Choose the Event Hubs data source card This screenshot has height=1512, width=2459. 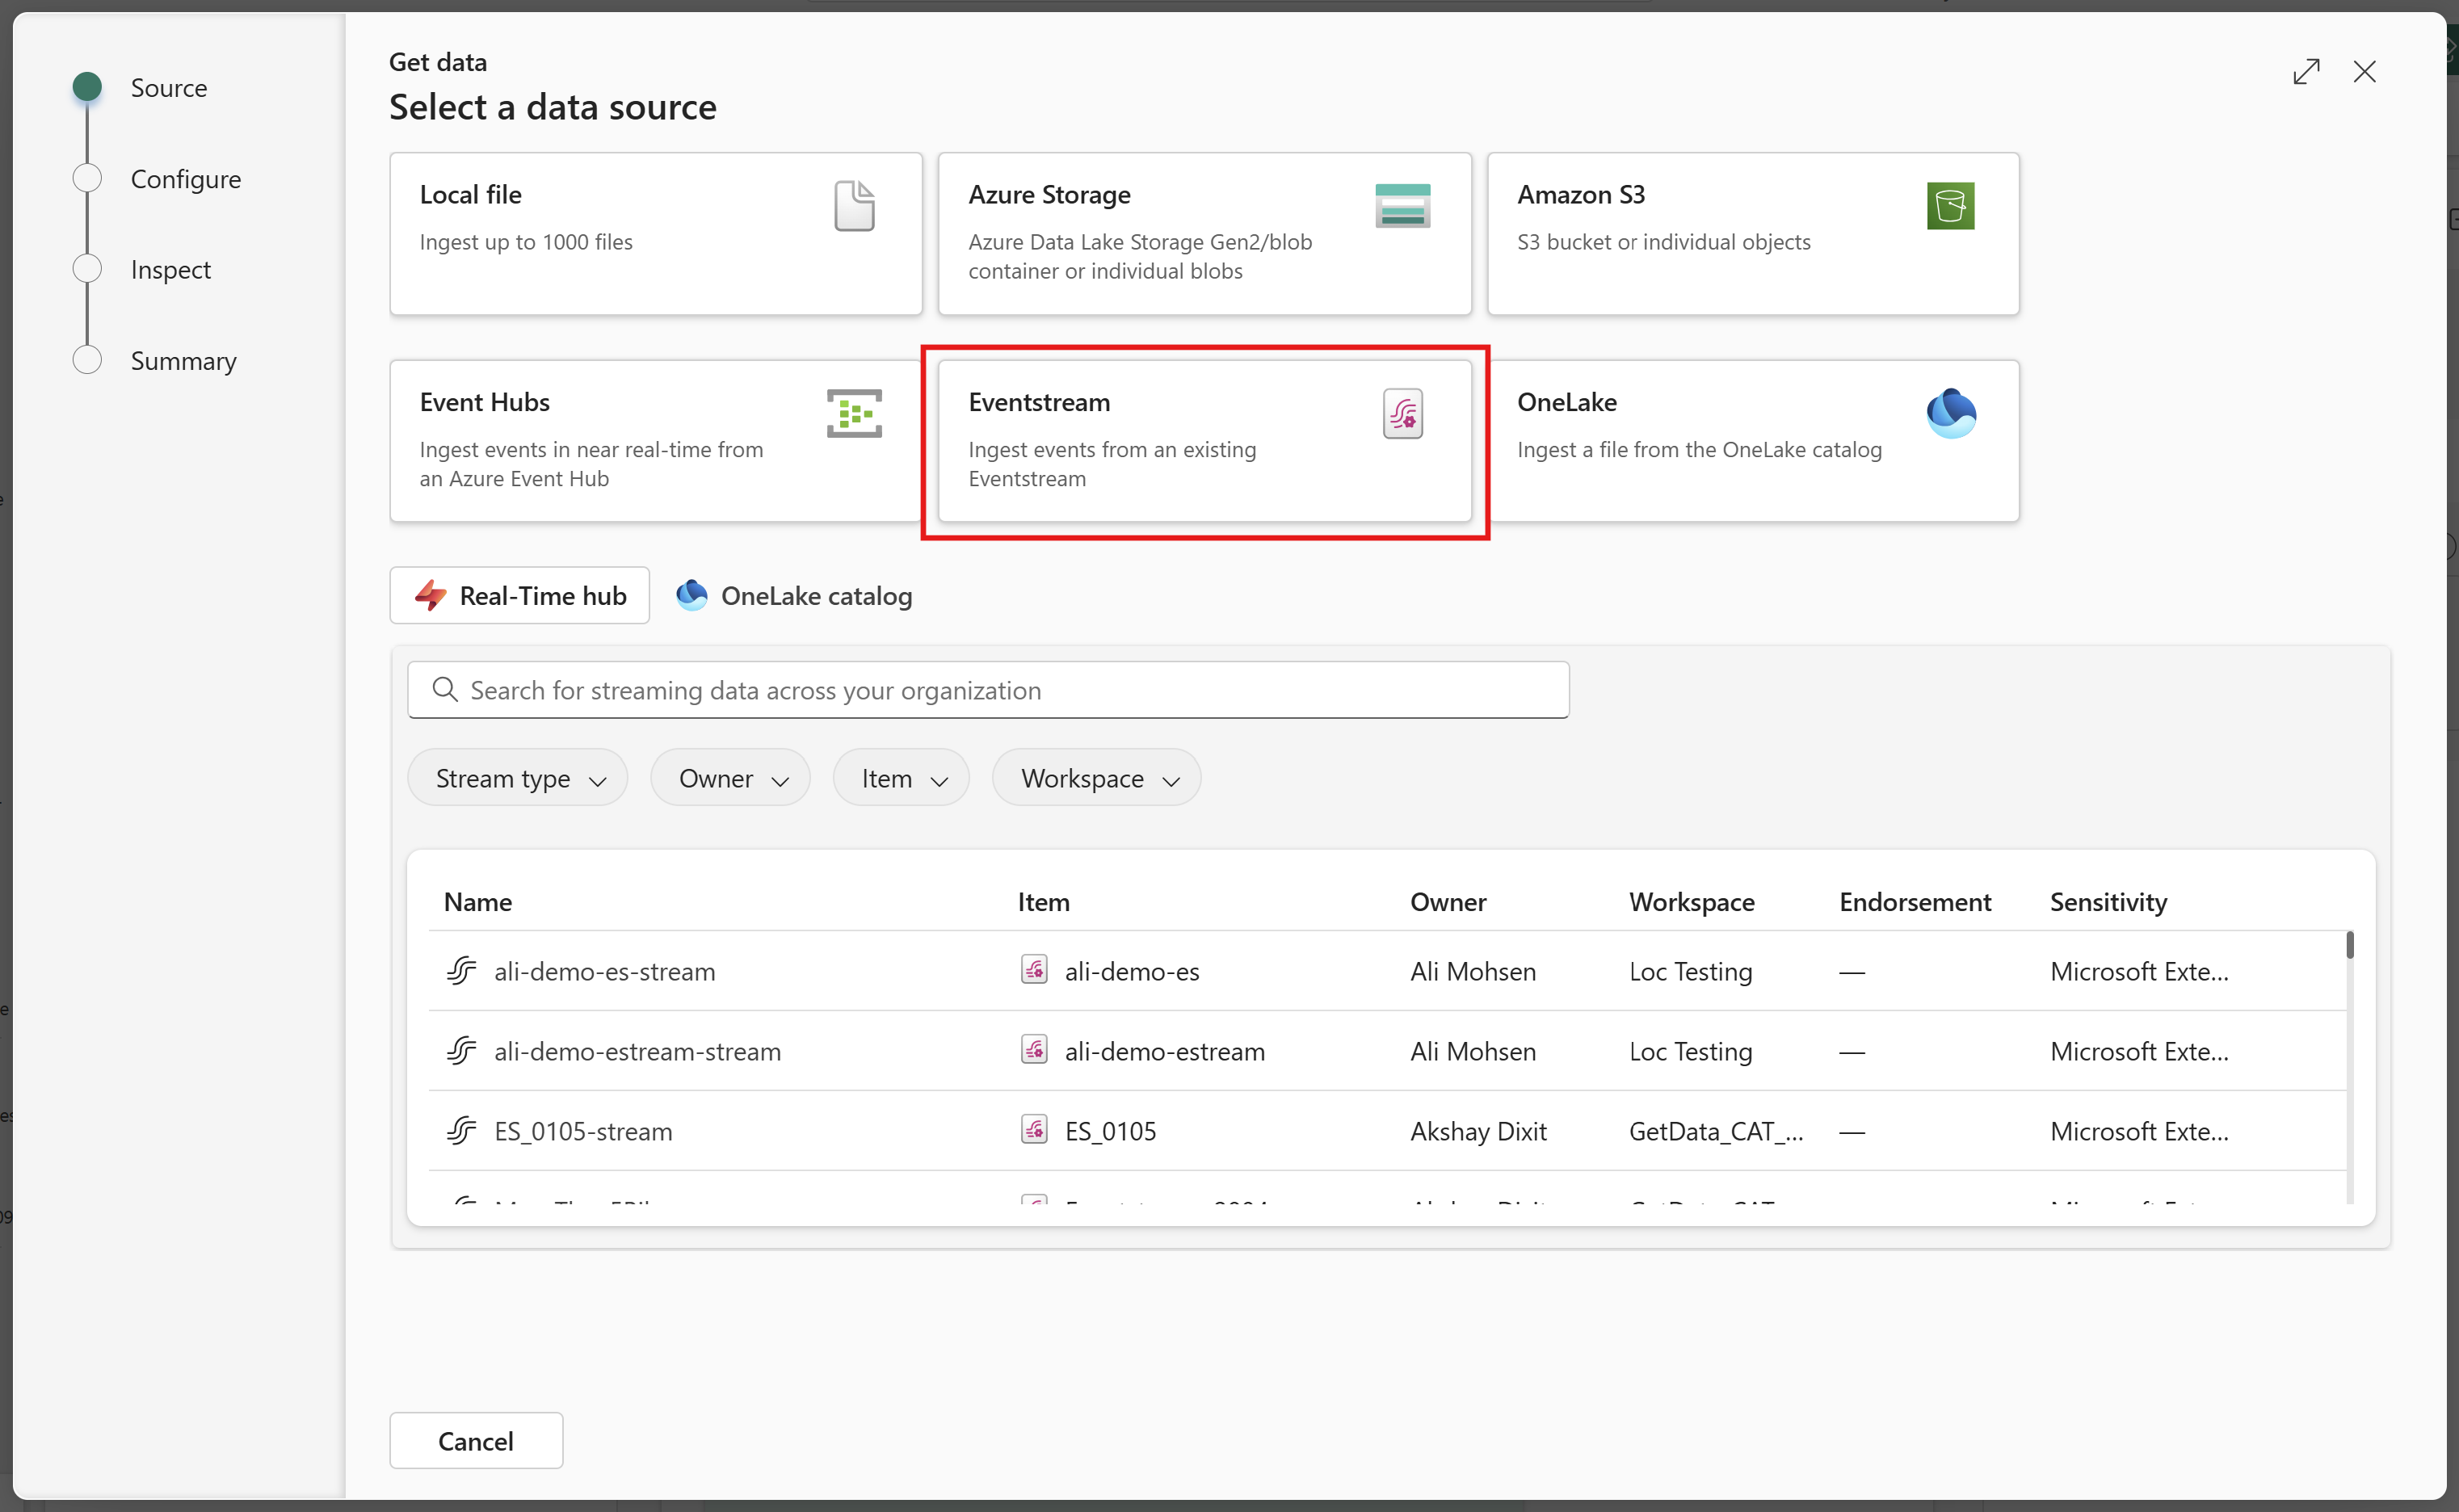655,441
